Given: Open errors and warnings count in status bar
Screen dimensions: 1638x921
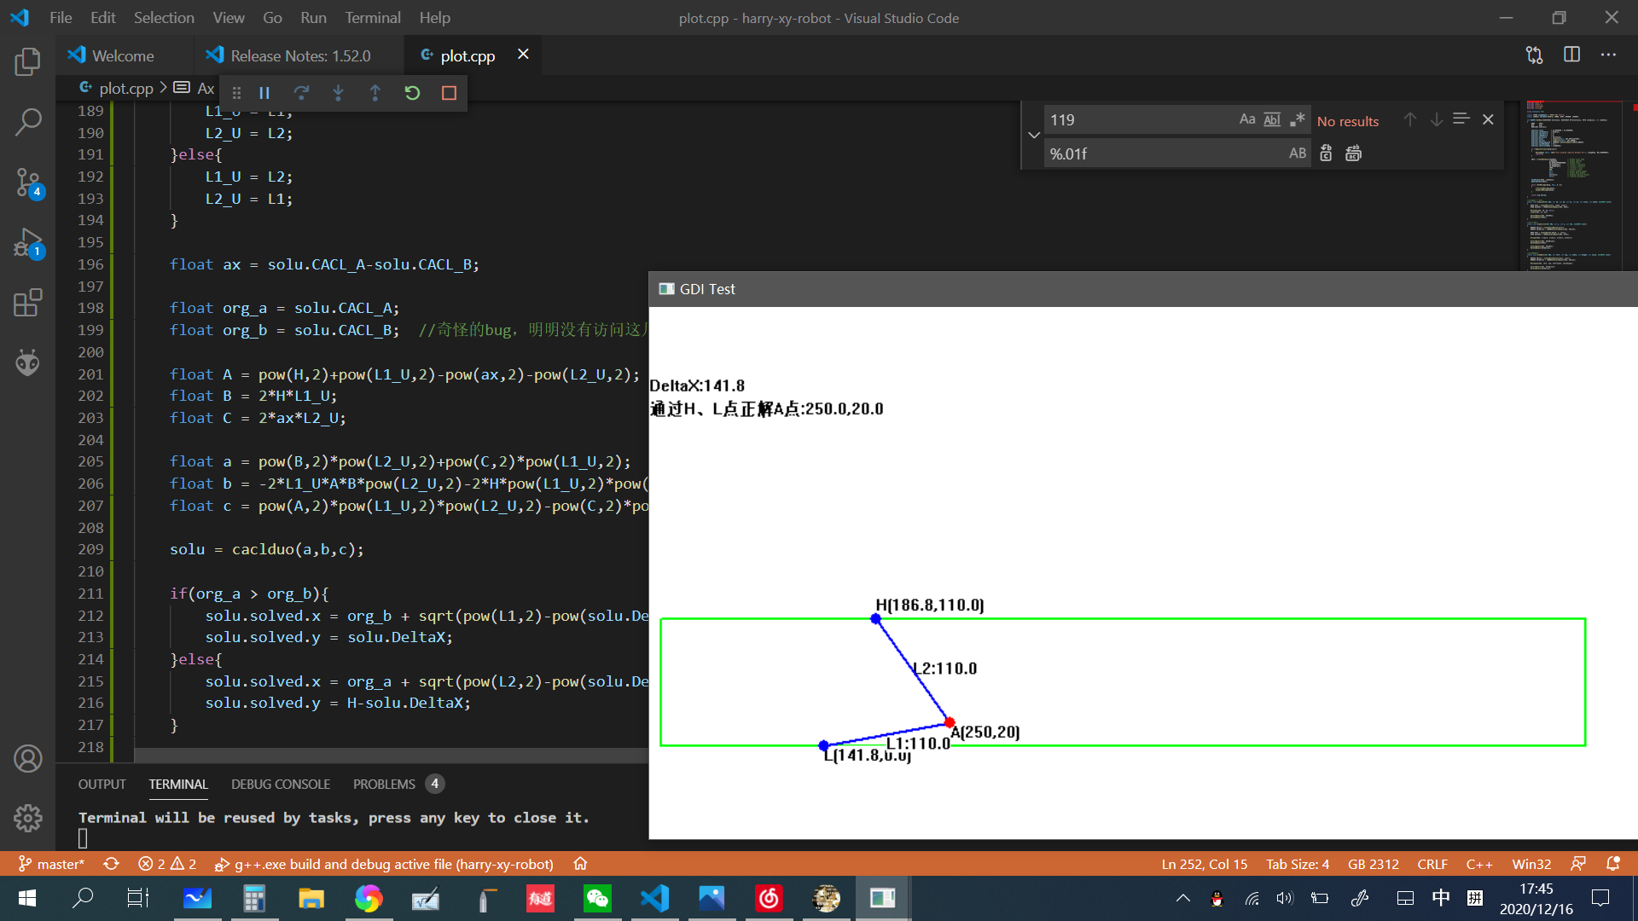Looking at the screenshot, I should coord(167,864).
